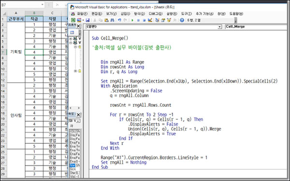Click the Cell_Merge procedure box
The image size is (290, 181).
[256, 27]
